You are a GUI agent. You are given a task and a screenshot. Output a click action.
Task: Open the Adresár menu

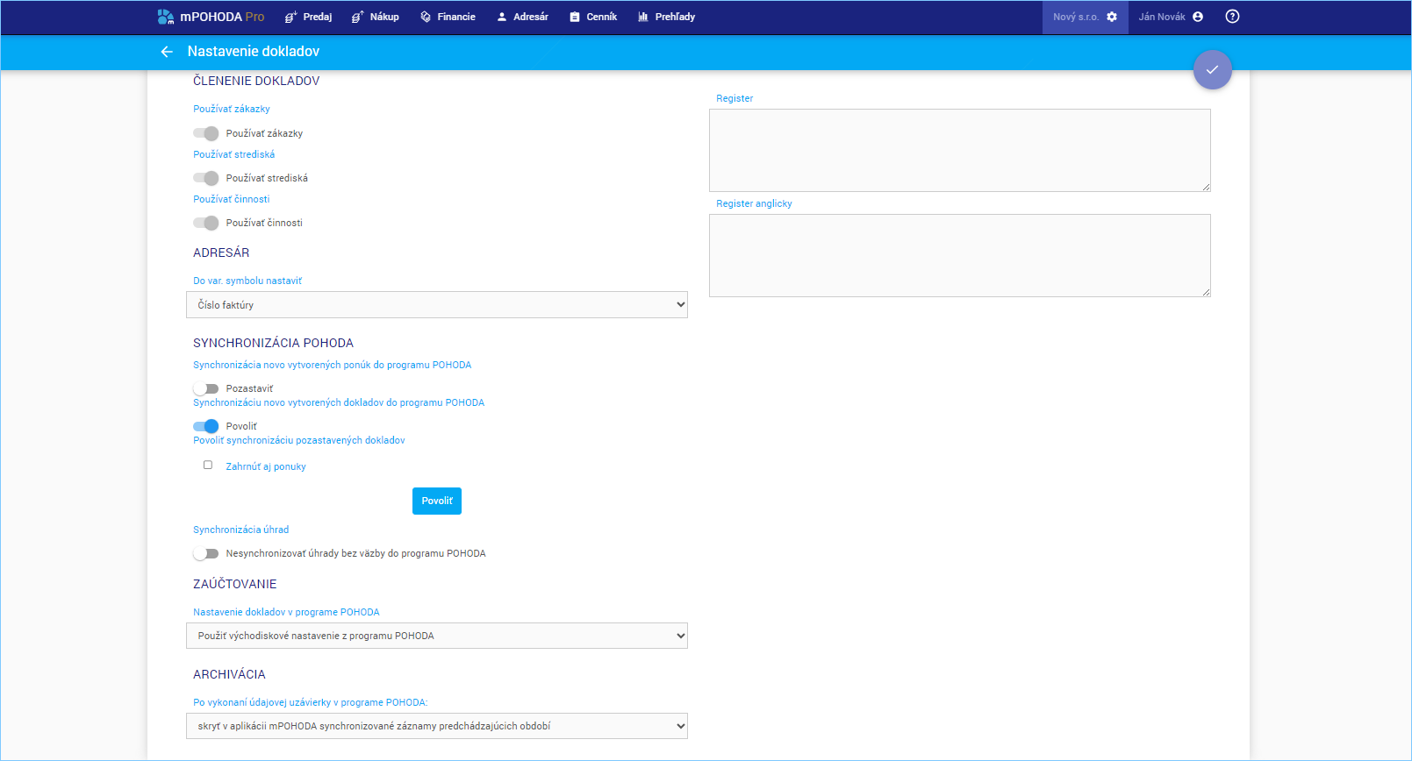522,17
